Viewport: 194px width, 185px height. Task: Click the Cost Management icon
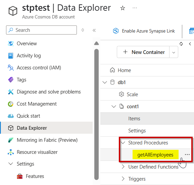pos(11,104)
